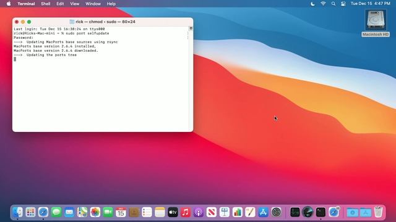
Task: Click the folder proxy icon in Terminal title bar
Action: click(72, 22)
